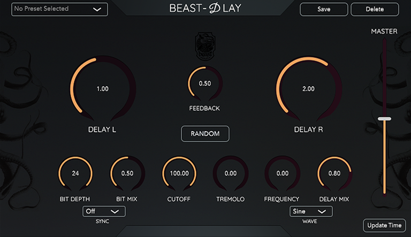Viewport: 411px width, 237px height.
Task: Click the MASTER volume slider handle
Action: tap(384, 119)
